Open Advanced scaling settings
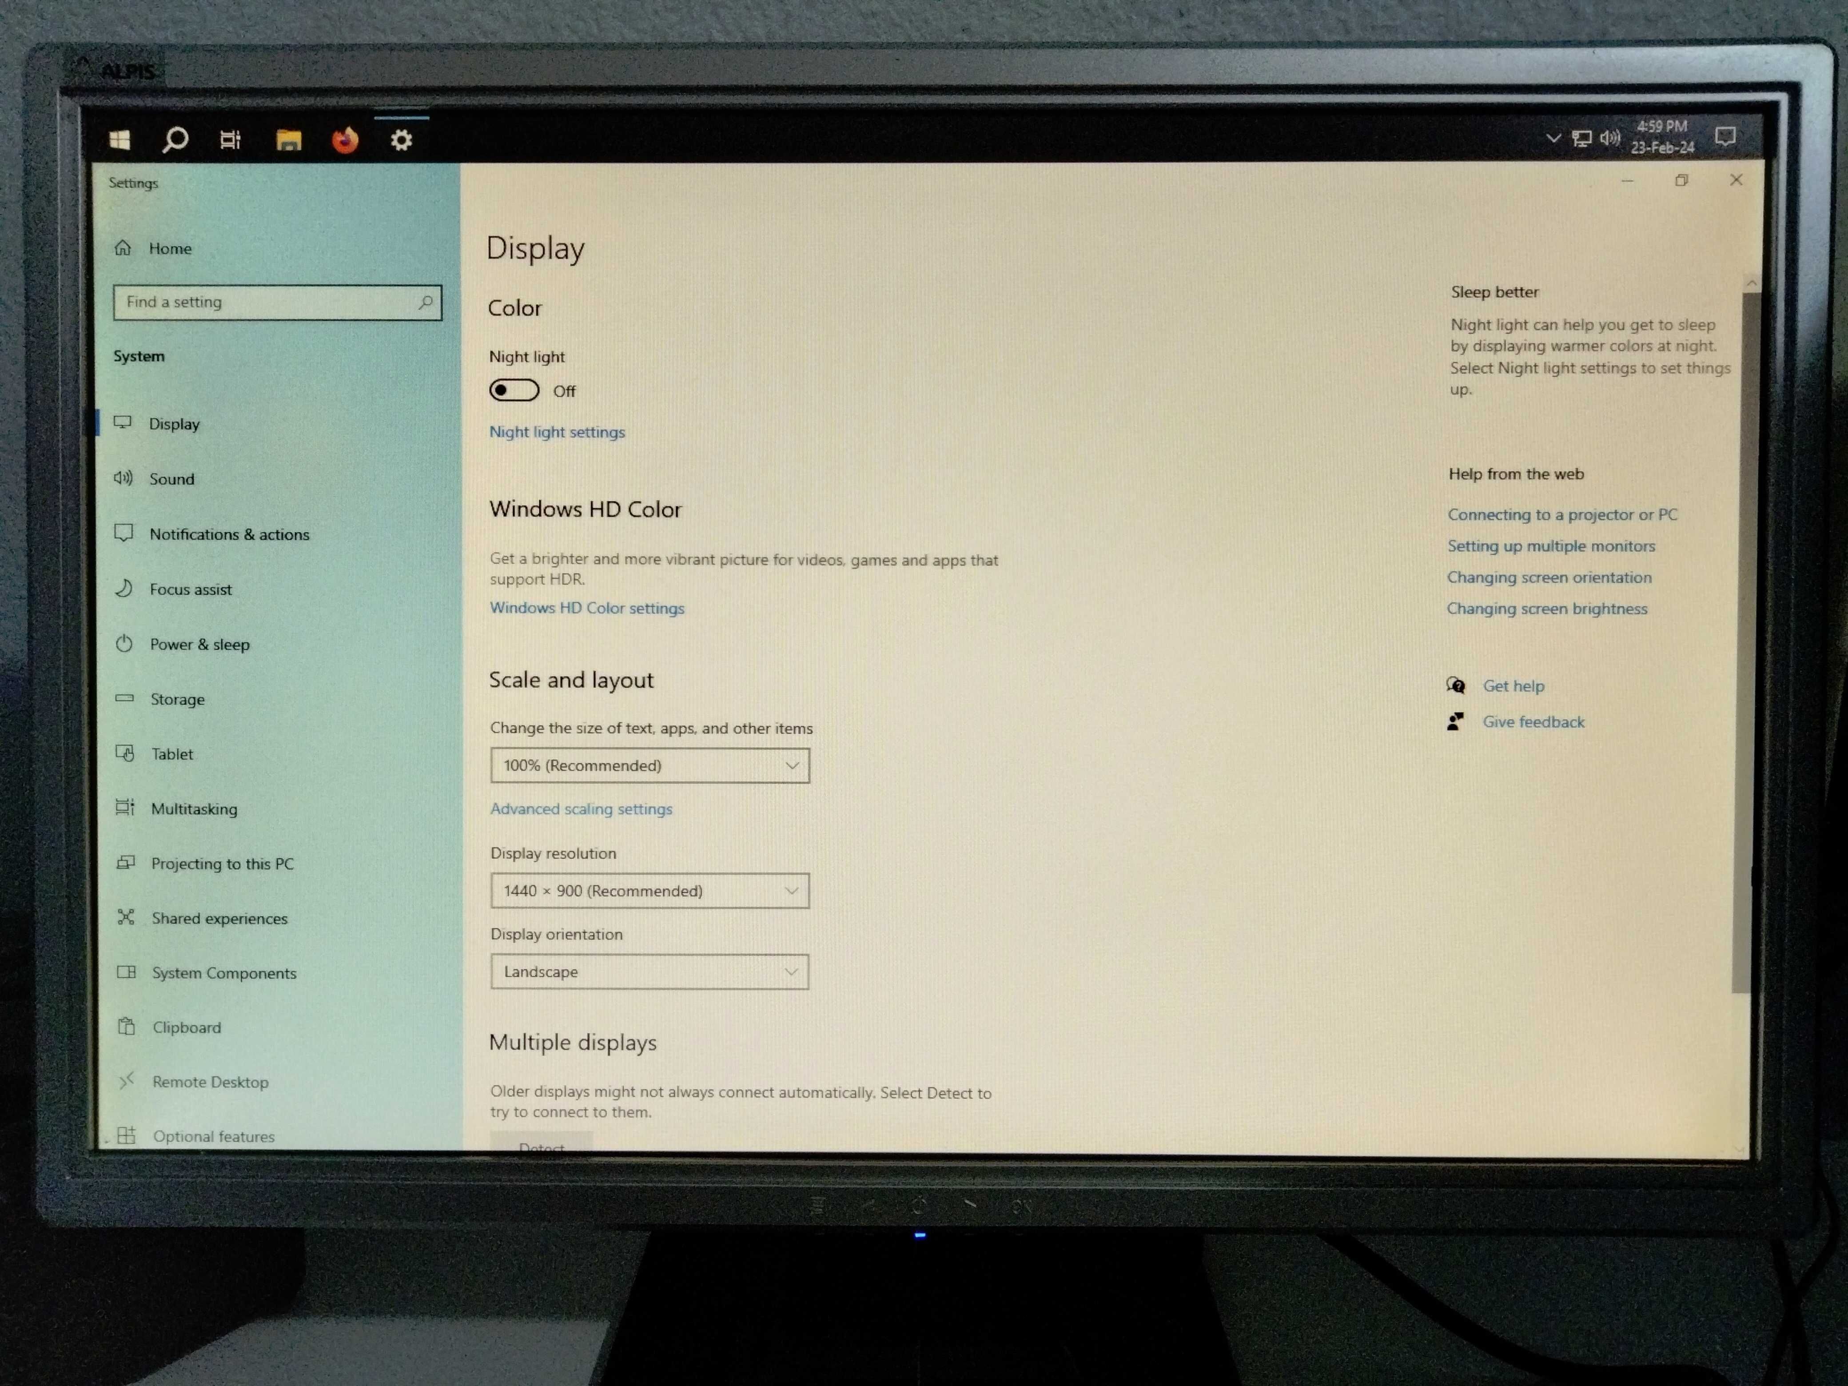Viewport: 1848px width, 1386px height. [x=581, y=808]
